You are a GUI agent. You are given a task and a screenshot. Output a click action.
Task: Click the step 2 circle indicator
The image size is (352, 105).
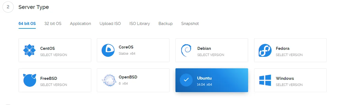8,7
